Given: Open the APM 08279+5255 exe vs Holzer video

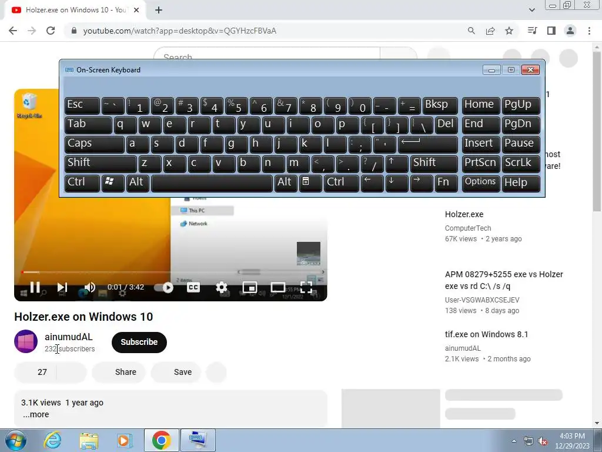Looking at the screenshot, I should pos(504,280).
